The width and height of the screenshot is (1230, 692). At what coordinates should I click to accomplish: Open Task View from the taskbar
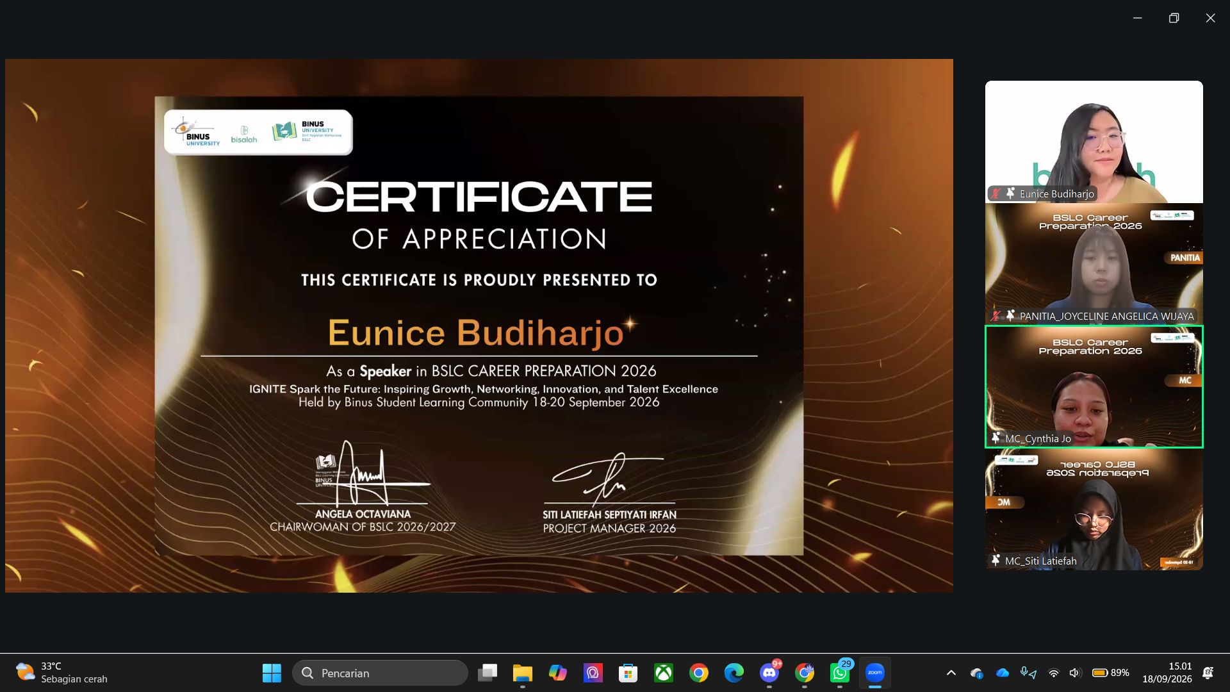tap(488, 673)
